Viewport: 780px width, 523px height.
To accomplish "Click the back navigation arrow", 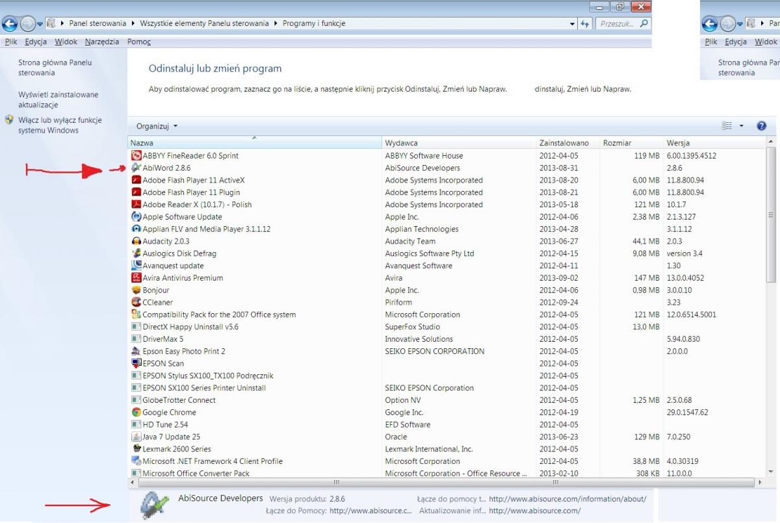I will (x=10, y=24).
